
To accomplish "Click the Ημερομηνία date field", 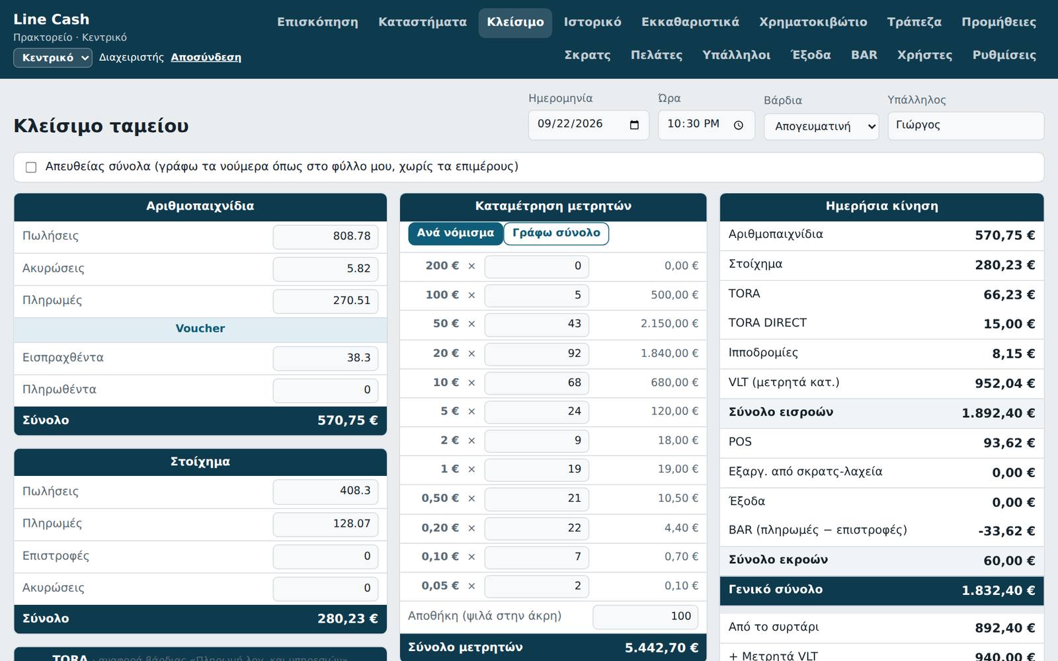I will pos(589,125).
